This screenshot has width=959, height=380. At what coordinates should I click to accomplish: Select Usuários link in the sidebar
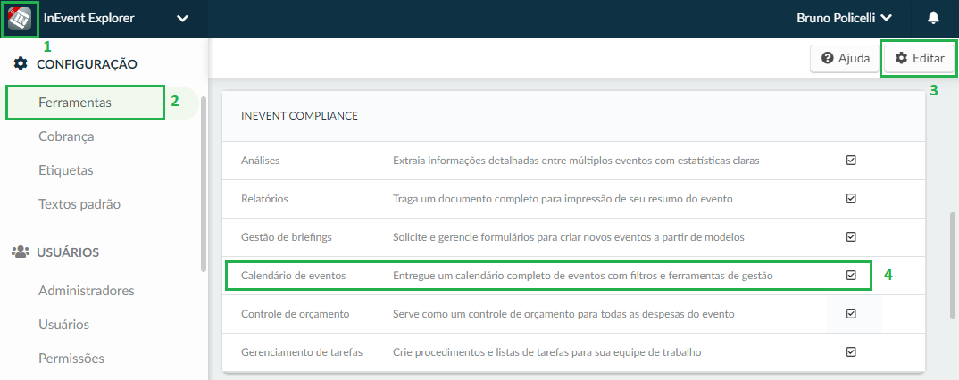63,324
